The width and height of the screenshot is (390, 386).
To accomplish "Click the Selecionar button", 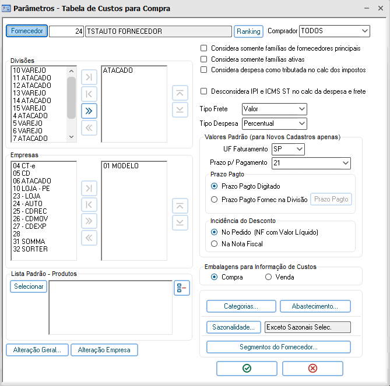I will (29, 286).
